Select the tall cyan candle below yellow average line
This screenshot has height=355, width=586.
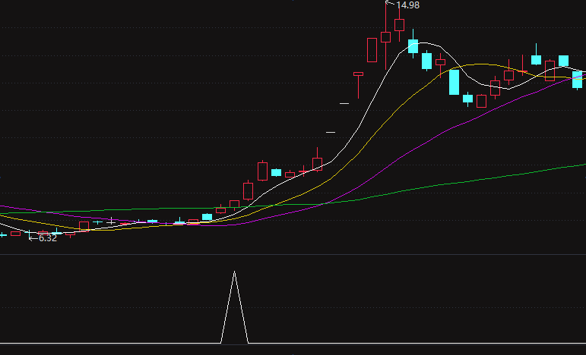[x=454, y=82]
